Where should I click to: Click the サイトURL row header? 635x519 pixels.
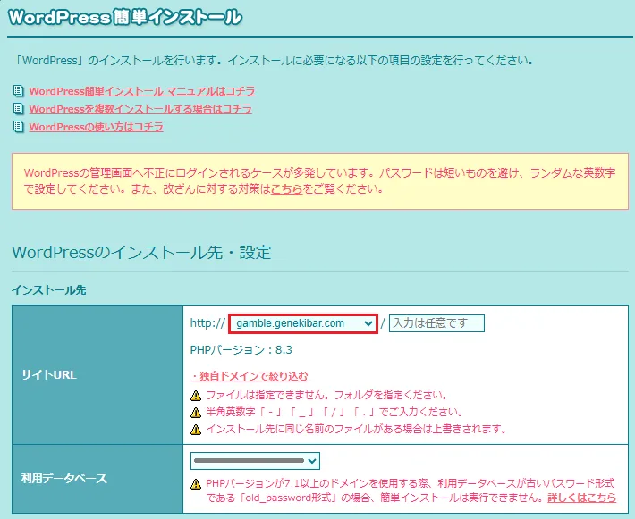click(97, 374)
